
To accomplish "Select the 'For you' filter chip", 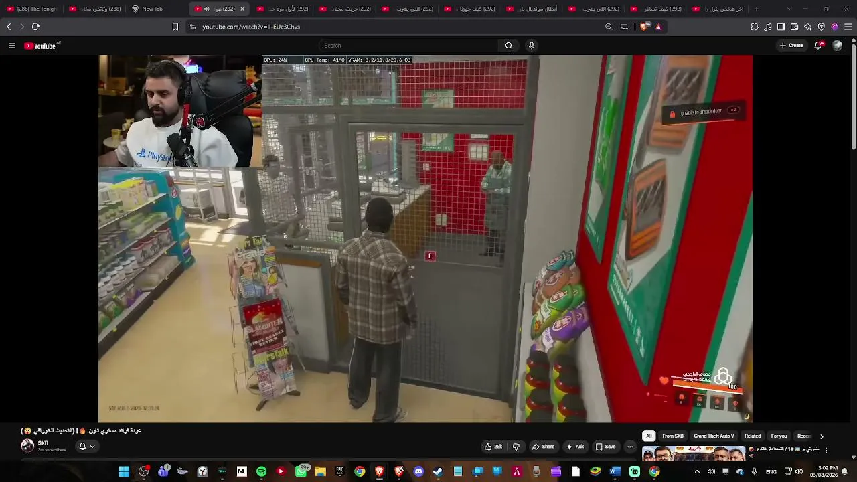I will [779, 436].
